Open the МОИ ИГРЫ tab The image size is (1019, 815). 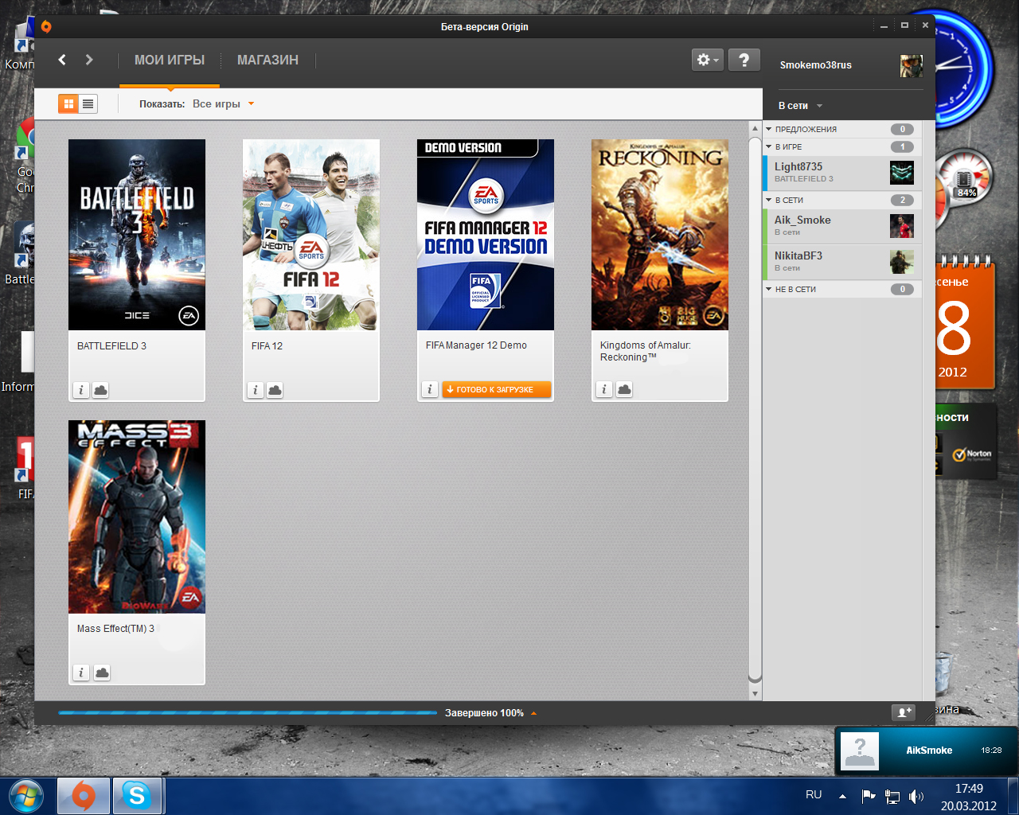click(x=170, y=60)
